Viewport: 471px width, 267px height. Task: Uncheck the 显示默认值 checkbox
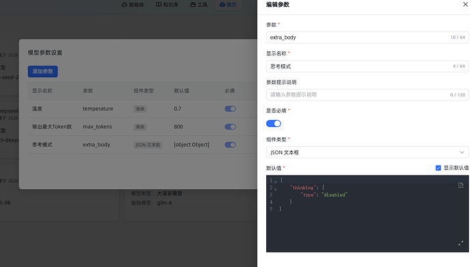(x=438, y=168)
